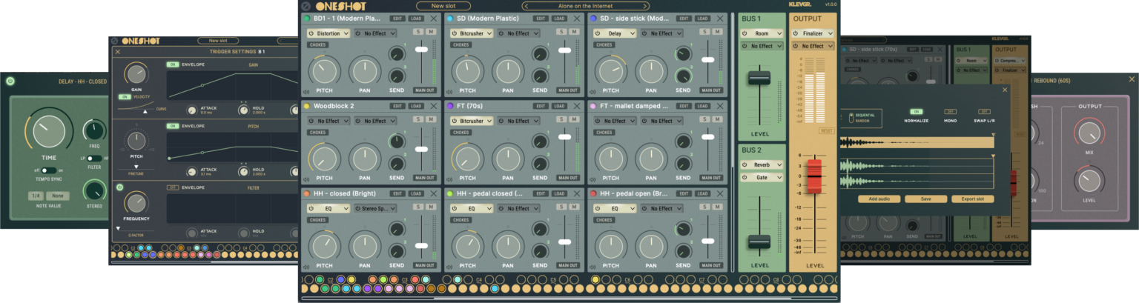Click EDIT on BD1 - 1 slot
Image resolution: width=1139 pixels, height=303 pixels.
point(397,18)
